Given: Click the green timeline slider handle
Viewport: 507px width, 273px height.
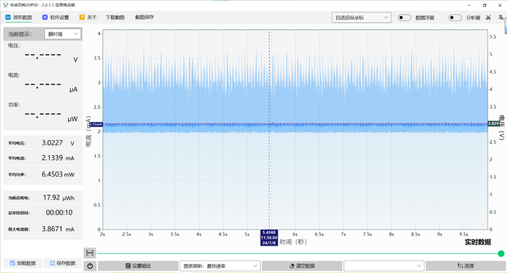Looking at the screenshot, I should [501, 253].
